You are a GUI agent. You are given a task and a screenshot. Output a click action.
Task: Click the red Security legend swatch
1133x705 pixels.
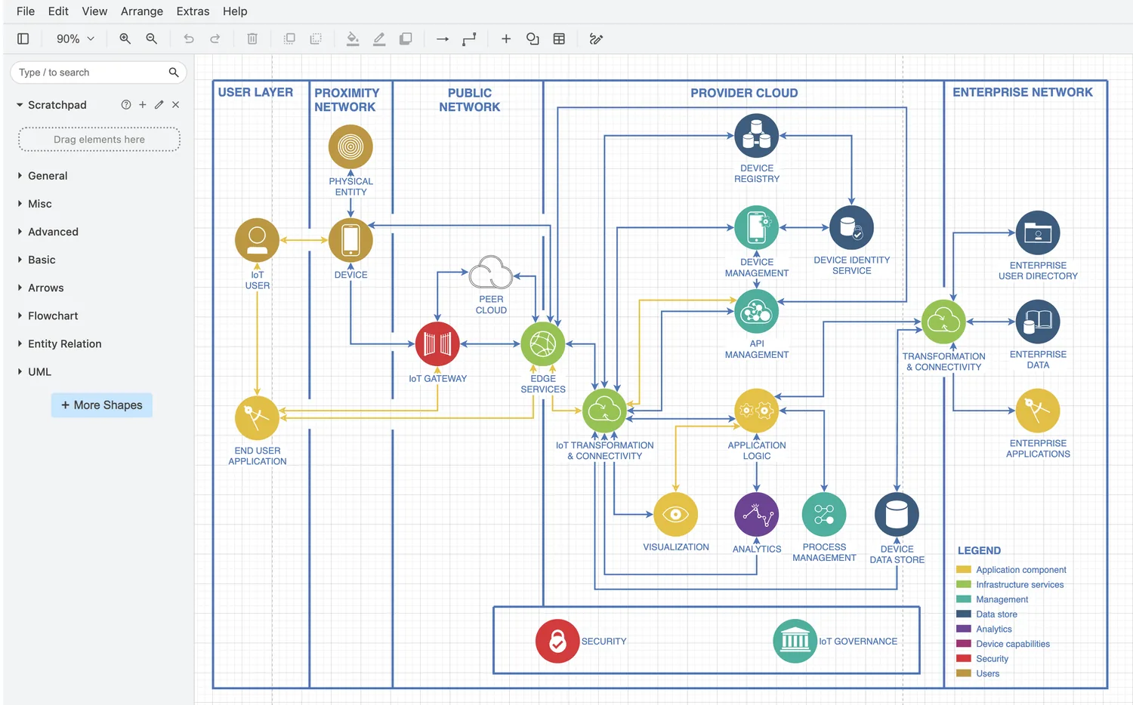964,658
